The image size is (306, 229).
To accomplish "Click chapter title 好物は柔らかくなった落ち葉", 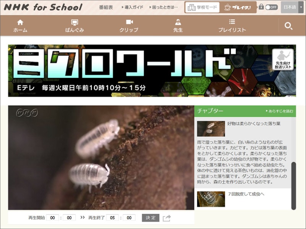I will tap(254, 123).
